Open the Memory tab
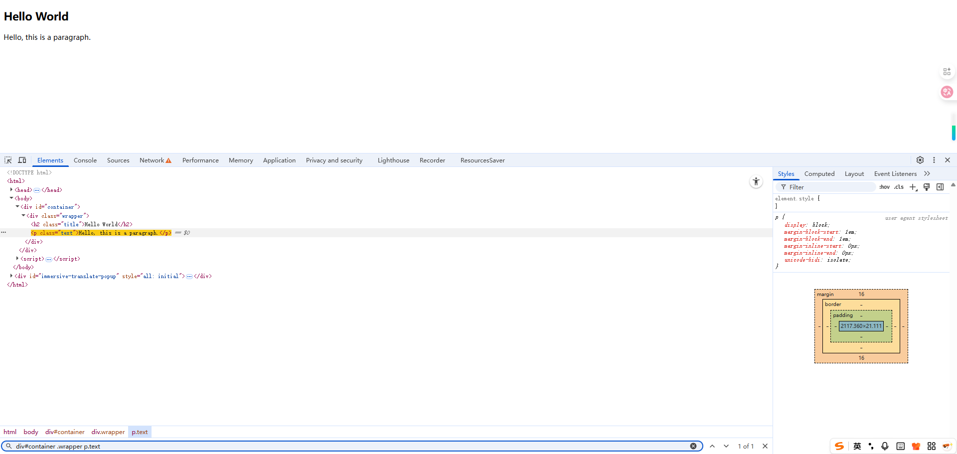The image size is (957, 454). pos(241,160)
